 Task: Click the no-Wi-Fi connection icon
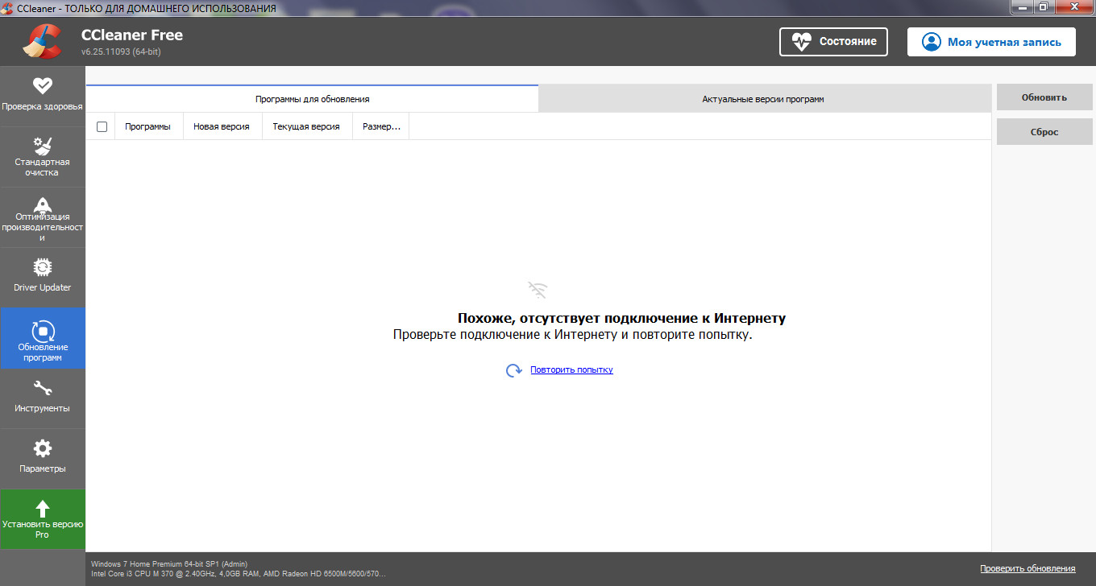538,290
